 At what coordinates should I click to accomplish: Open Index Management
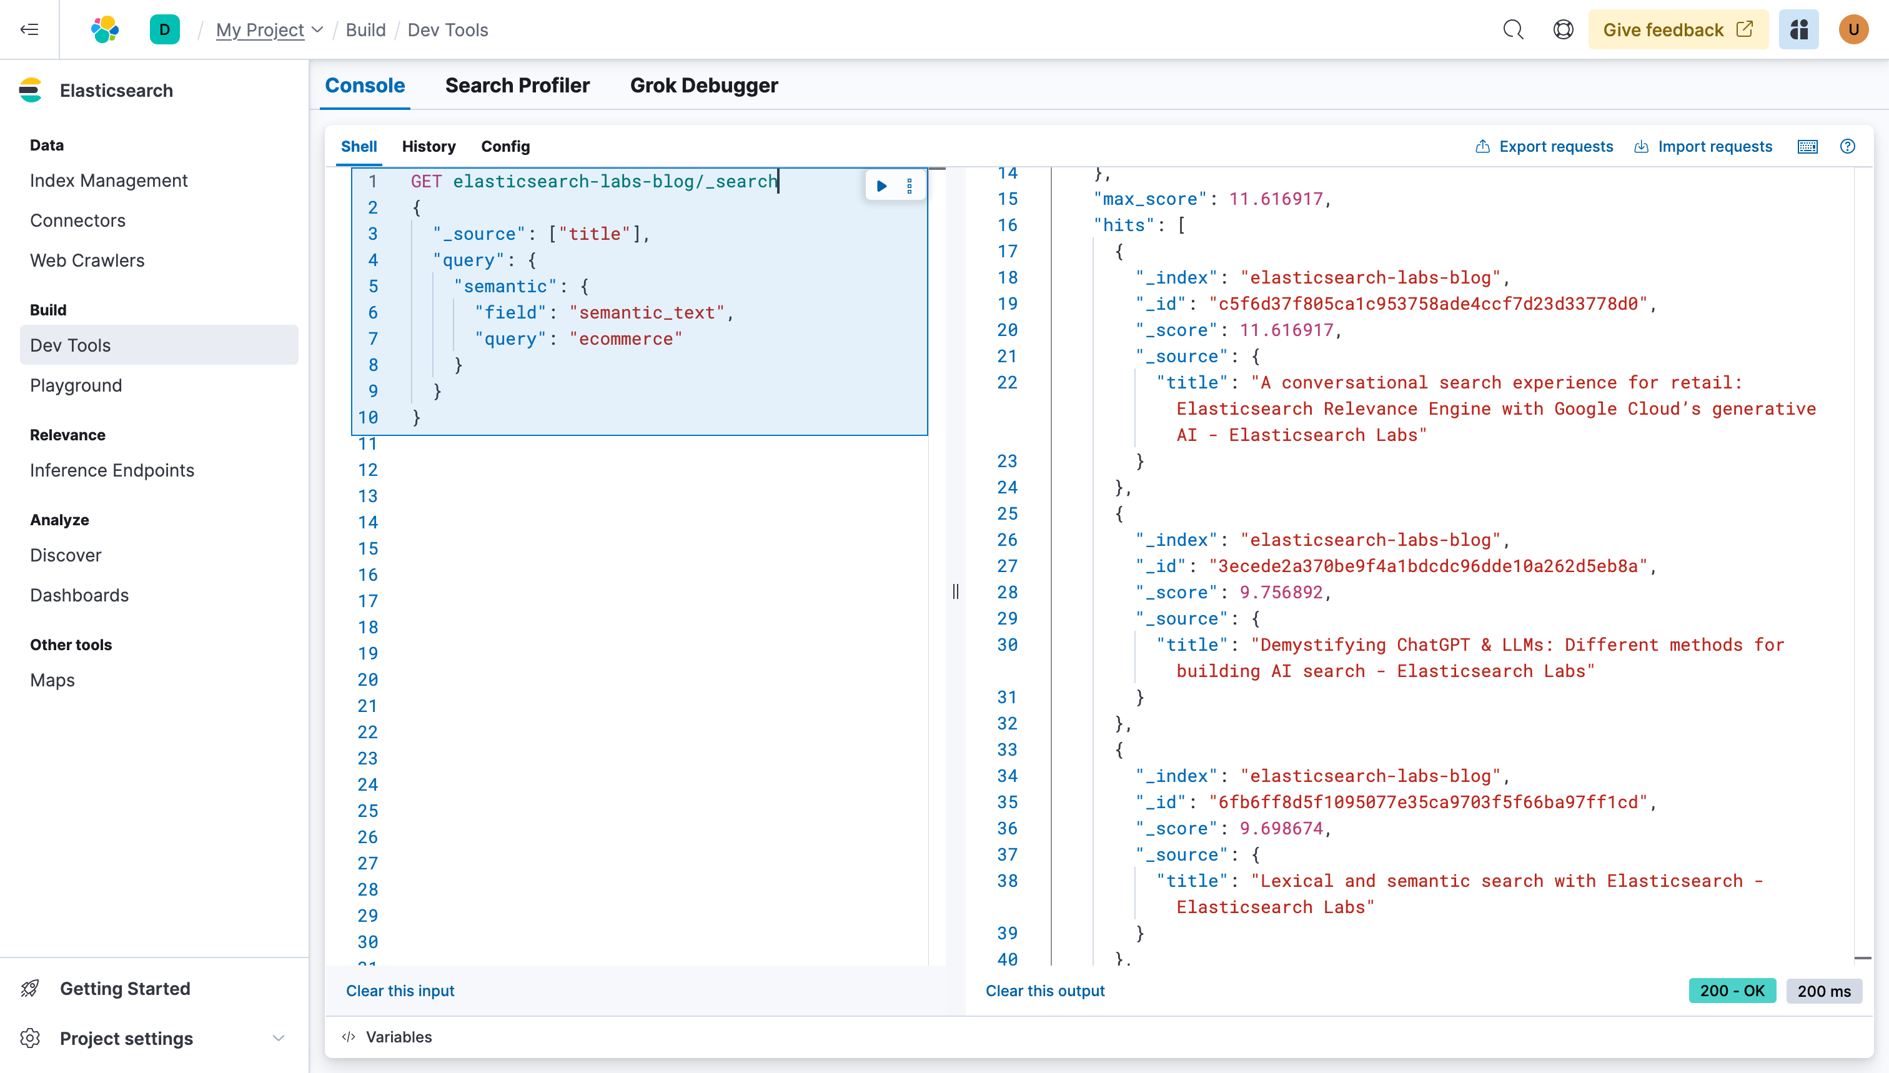109,180
